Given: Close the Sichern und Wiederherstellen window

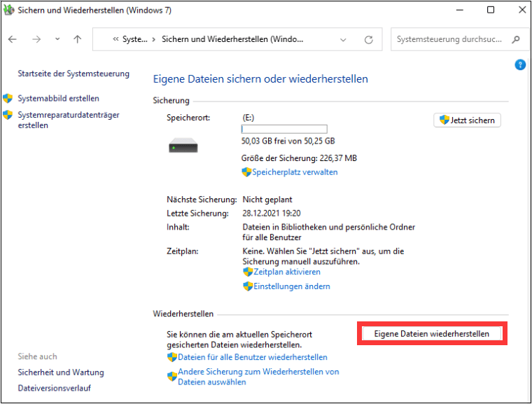Looking at the screenshot, I should [522, 10].
